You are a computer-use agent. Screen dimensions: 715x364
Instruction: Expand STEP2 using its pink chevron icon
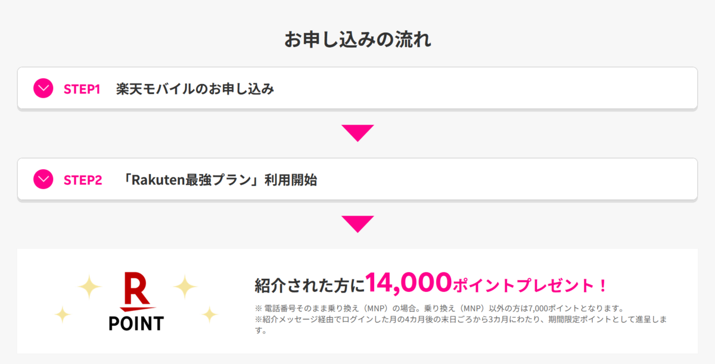(43, 179)
